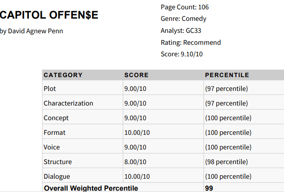Click the Concept category cell
This screenshot has width=284, height=192.
pos(56,118)
